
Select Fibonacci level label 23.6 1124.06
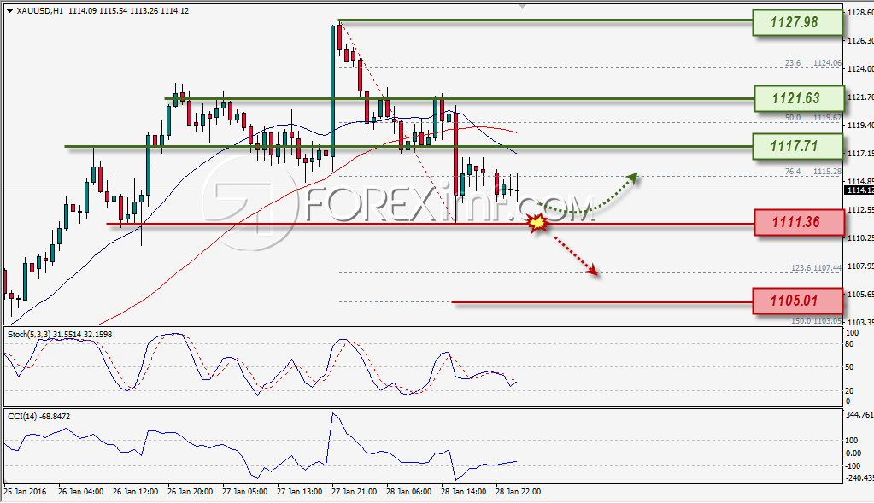[813, 63]
